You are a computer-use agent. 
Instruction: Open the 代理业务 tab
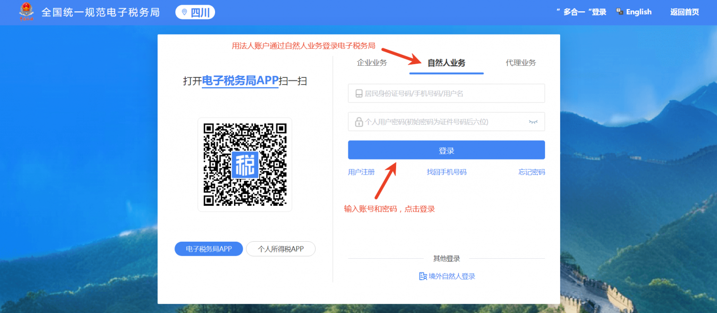coord(521,63)
